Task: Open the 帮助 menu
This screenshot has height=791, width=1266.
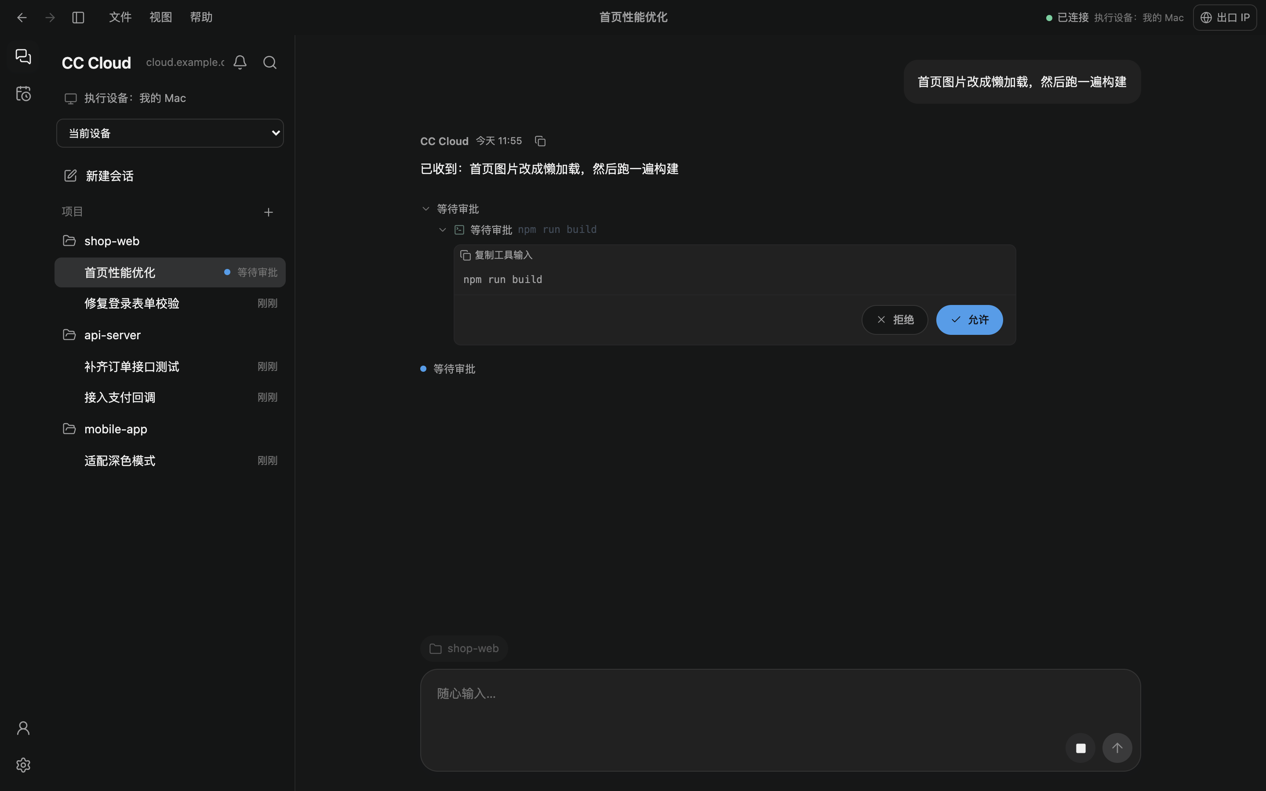Action: pos(201,18)
